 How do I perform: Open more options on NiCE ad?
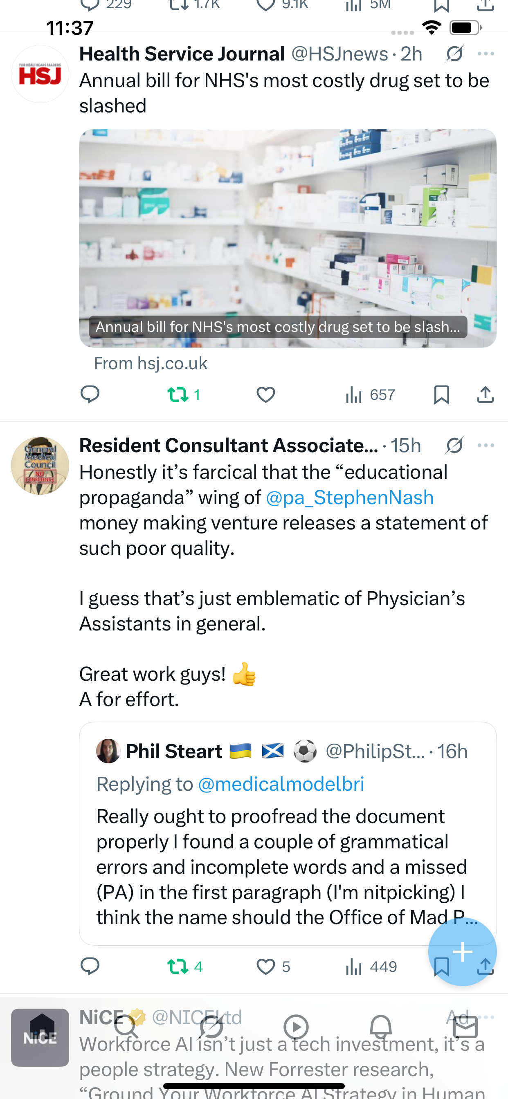[x=487, y=1017]
